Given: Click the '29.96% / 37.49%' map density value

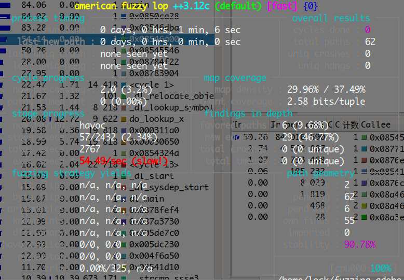Looking at the screenshot, I should click(326, 90).
